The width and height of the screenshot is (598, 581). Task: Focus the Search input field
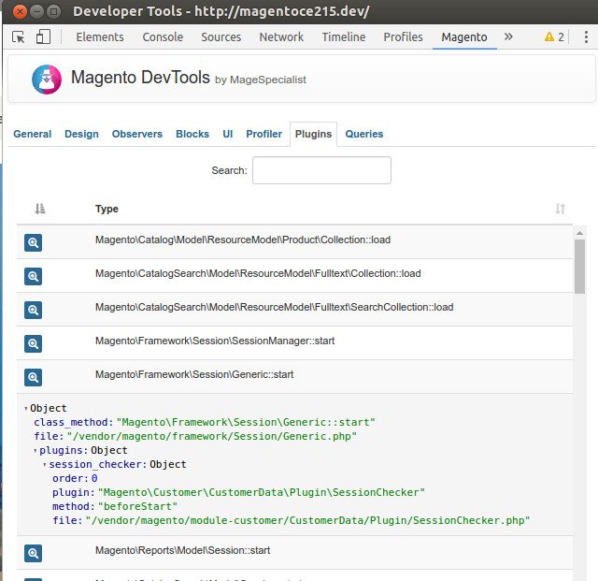coord(321,170)
